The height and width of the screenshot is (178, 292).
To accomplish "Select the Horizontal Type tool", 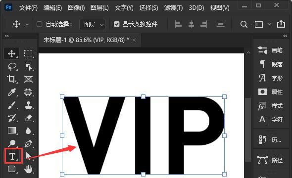I will pyautogui.click(x=13, y=156).
